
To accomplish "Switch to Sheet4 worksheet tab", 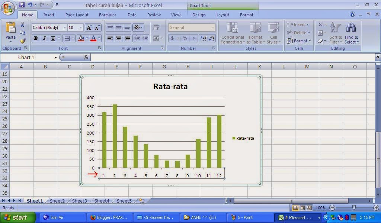I will pos(102,201).
